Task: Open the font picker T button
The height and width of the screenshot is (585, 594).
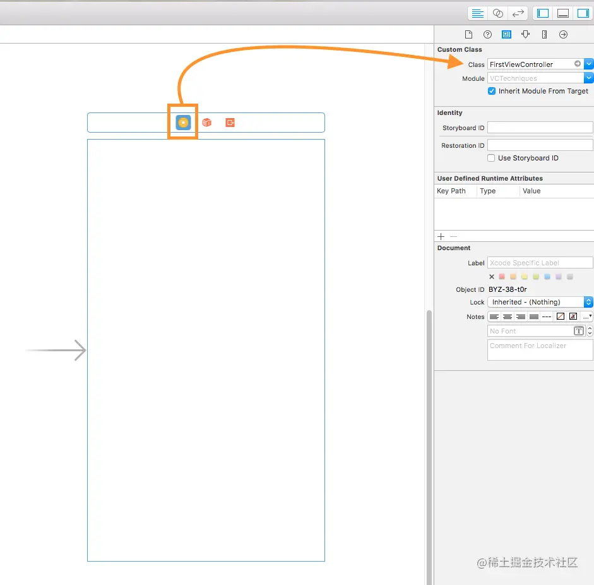Action: click(578, 331)
